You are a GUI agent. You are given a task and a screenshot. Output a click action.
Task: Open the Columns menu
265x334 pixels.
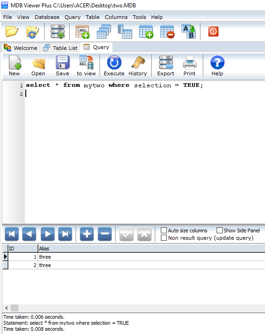pyautogui.click(x=116, y=17)
